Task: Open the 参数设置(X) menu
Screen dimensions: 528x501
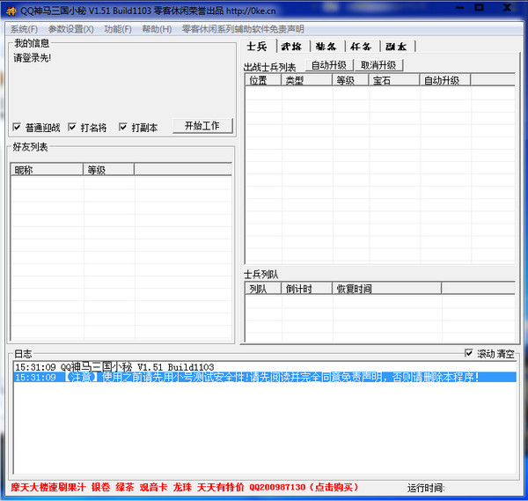Action: click(x=70, y=29)
